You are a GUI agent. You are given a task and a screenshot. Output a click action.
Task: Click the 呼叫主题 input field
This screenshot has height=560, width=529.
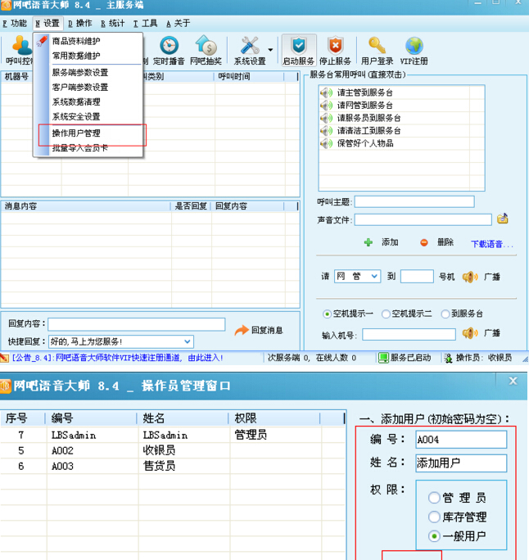point(414,201)
